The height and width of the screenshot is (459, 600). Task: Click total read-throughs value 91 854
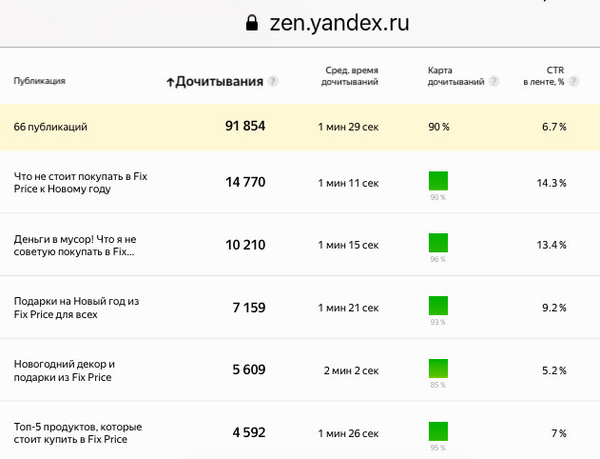(245, 126)
